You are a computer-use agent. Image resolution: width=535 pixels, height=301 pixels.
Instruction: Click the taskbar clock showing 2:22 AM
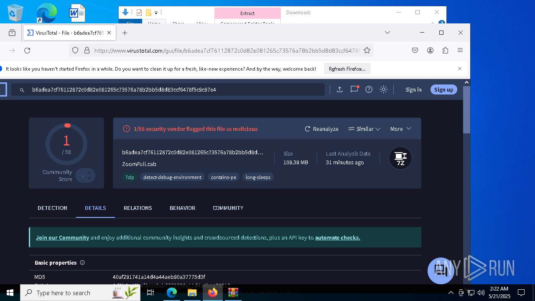click(499, 293)
